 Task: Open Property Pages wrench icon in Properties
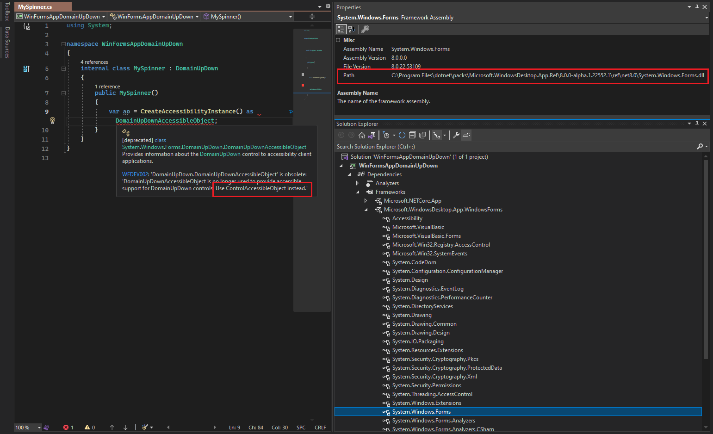coord(365,29)
